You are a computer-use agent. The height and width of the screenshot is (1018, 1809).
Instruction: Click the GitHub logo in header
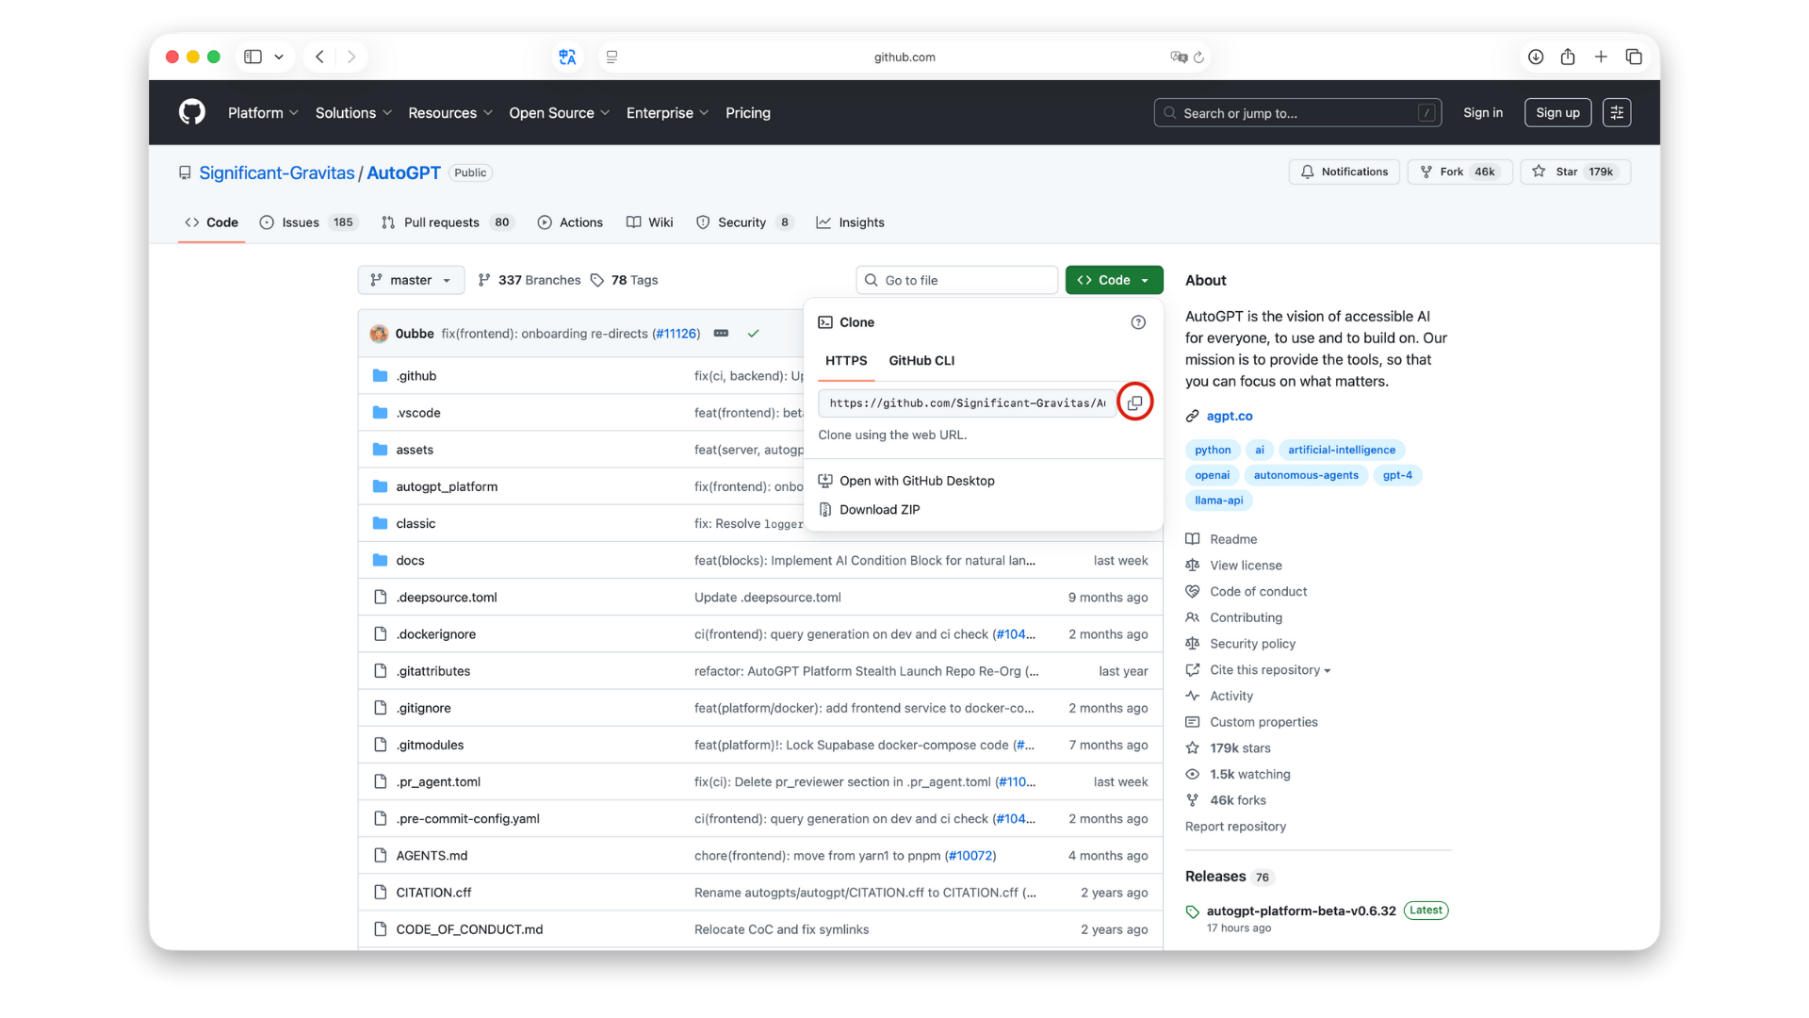pyautogui.click(x=192, y=112)
